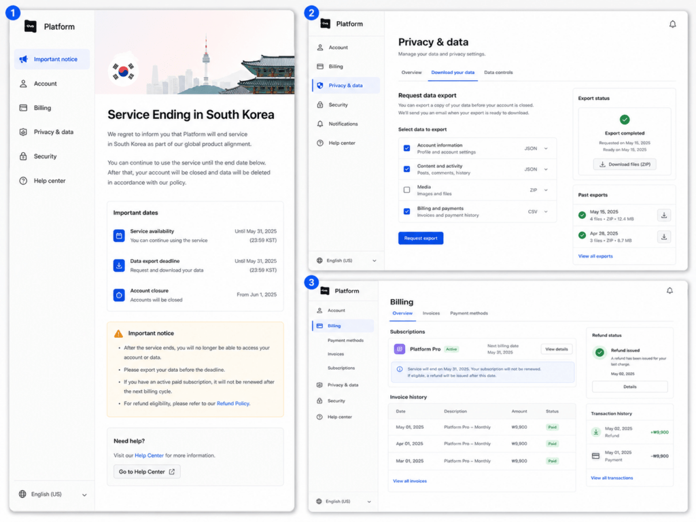The height and width of the screenshot is (522, 696).
Task: Uncheck the Account information checkbox
Action: tap(406, 148)
